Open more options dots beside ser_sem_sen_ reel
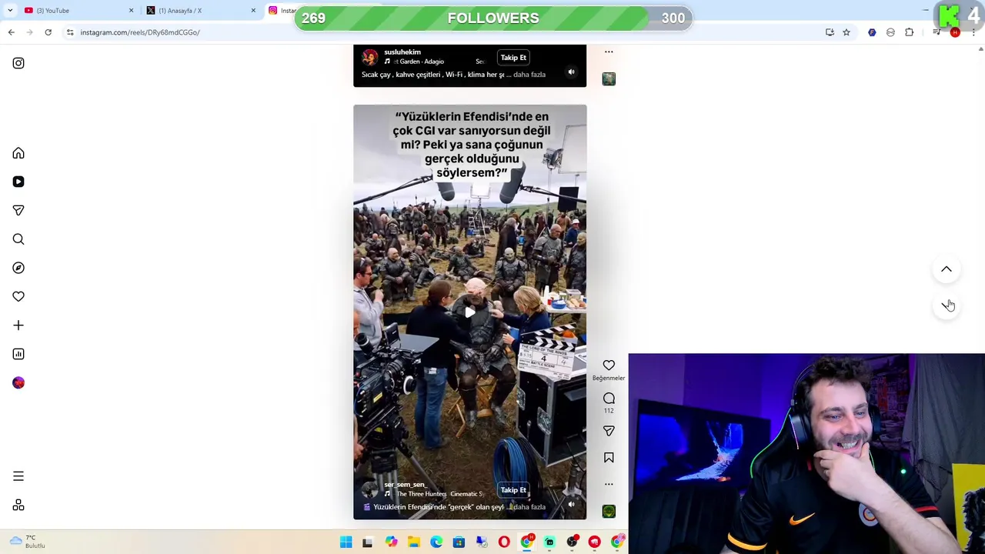 609,484
